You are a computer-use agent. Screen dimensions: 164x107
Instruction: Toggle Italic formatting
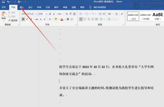tap(27, 19)
